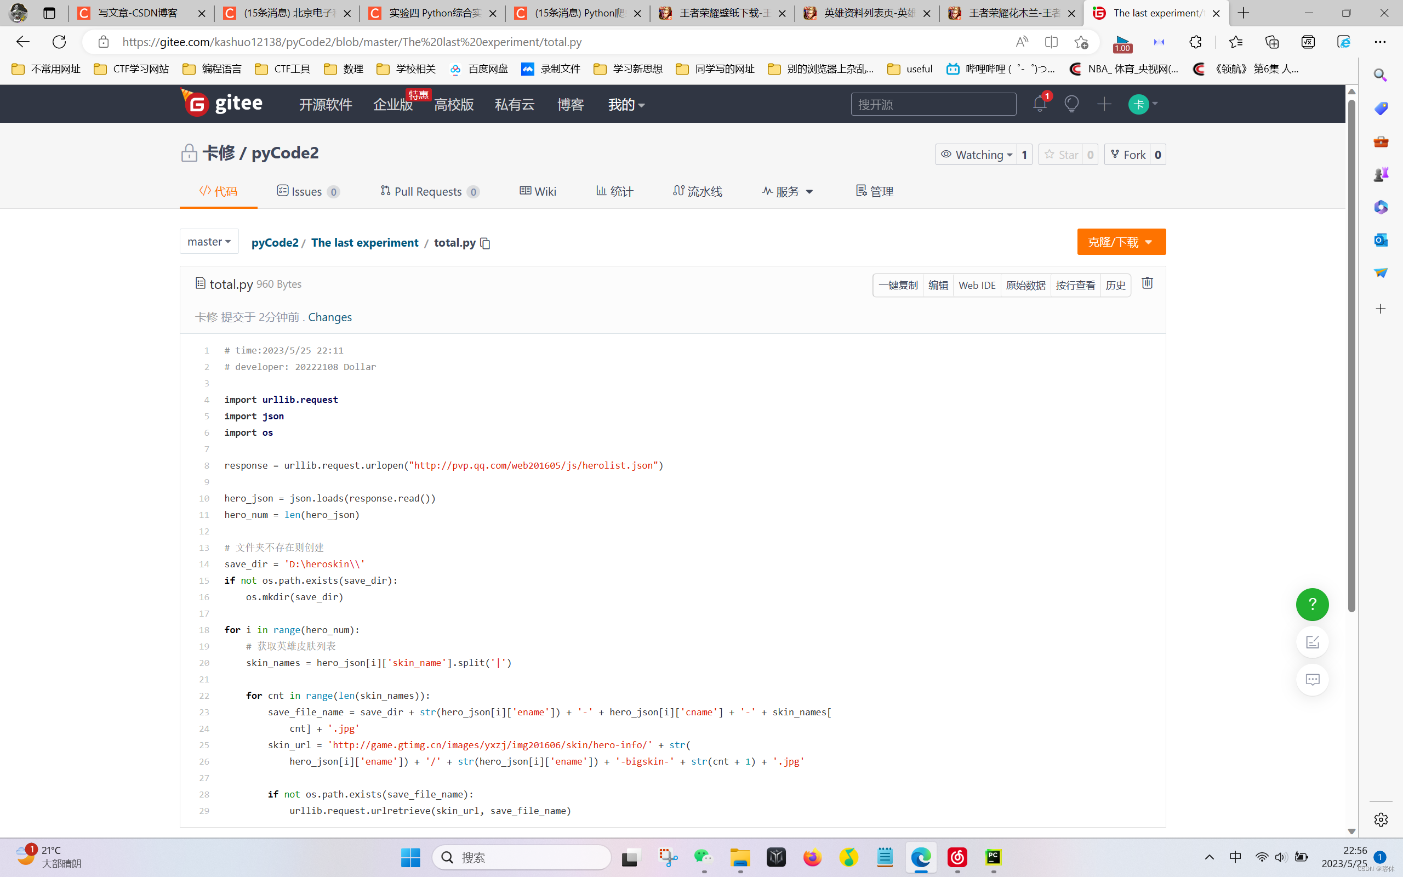Screen dimensions: 1403x877
Task: Copy file path with clipboard icon
Action: click(x=485, y=243)
